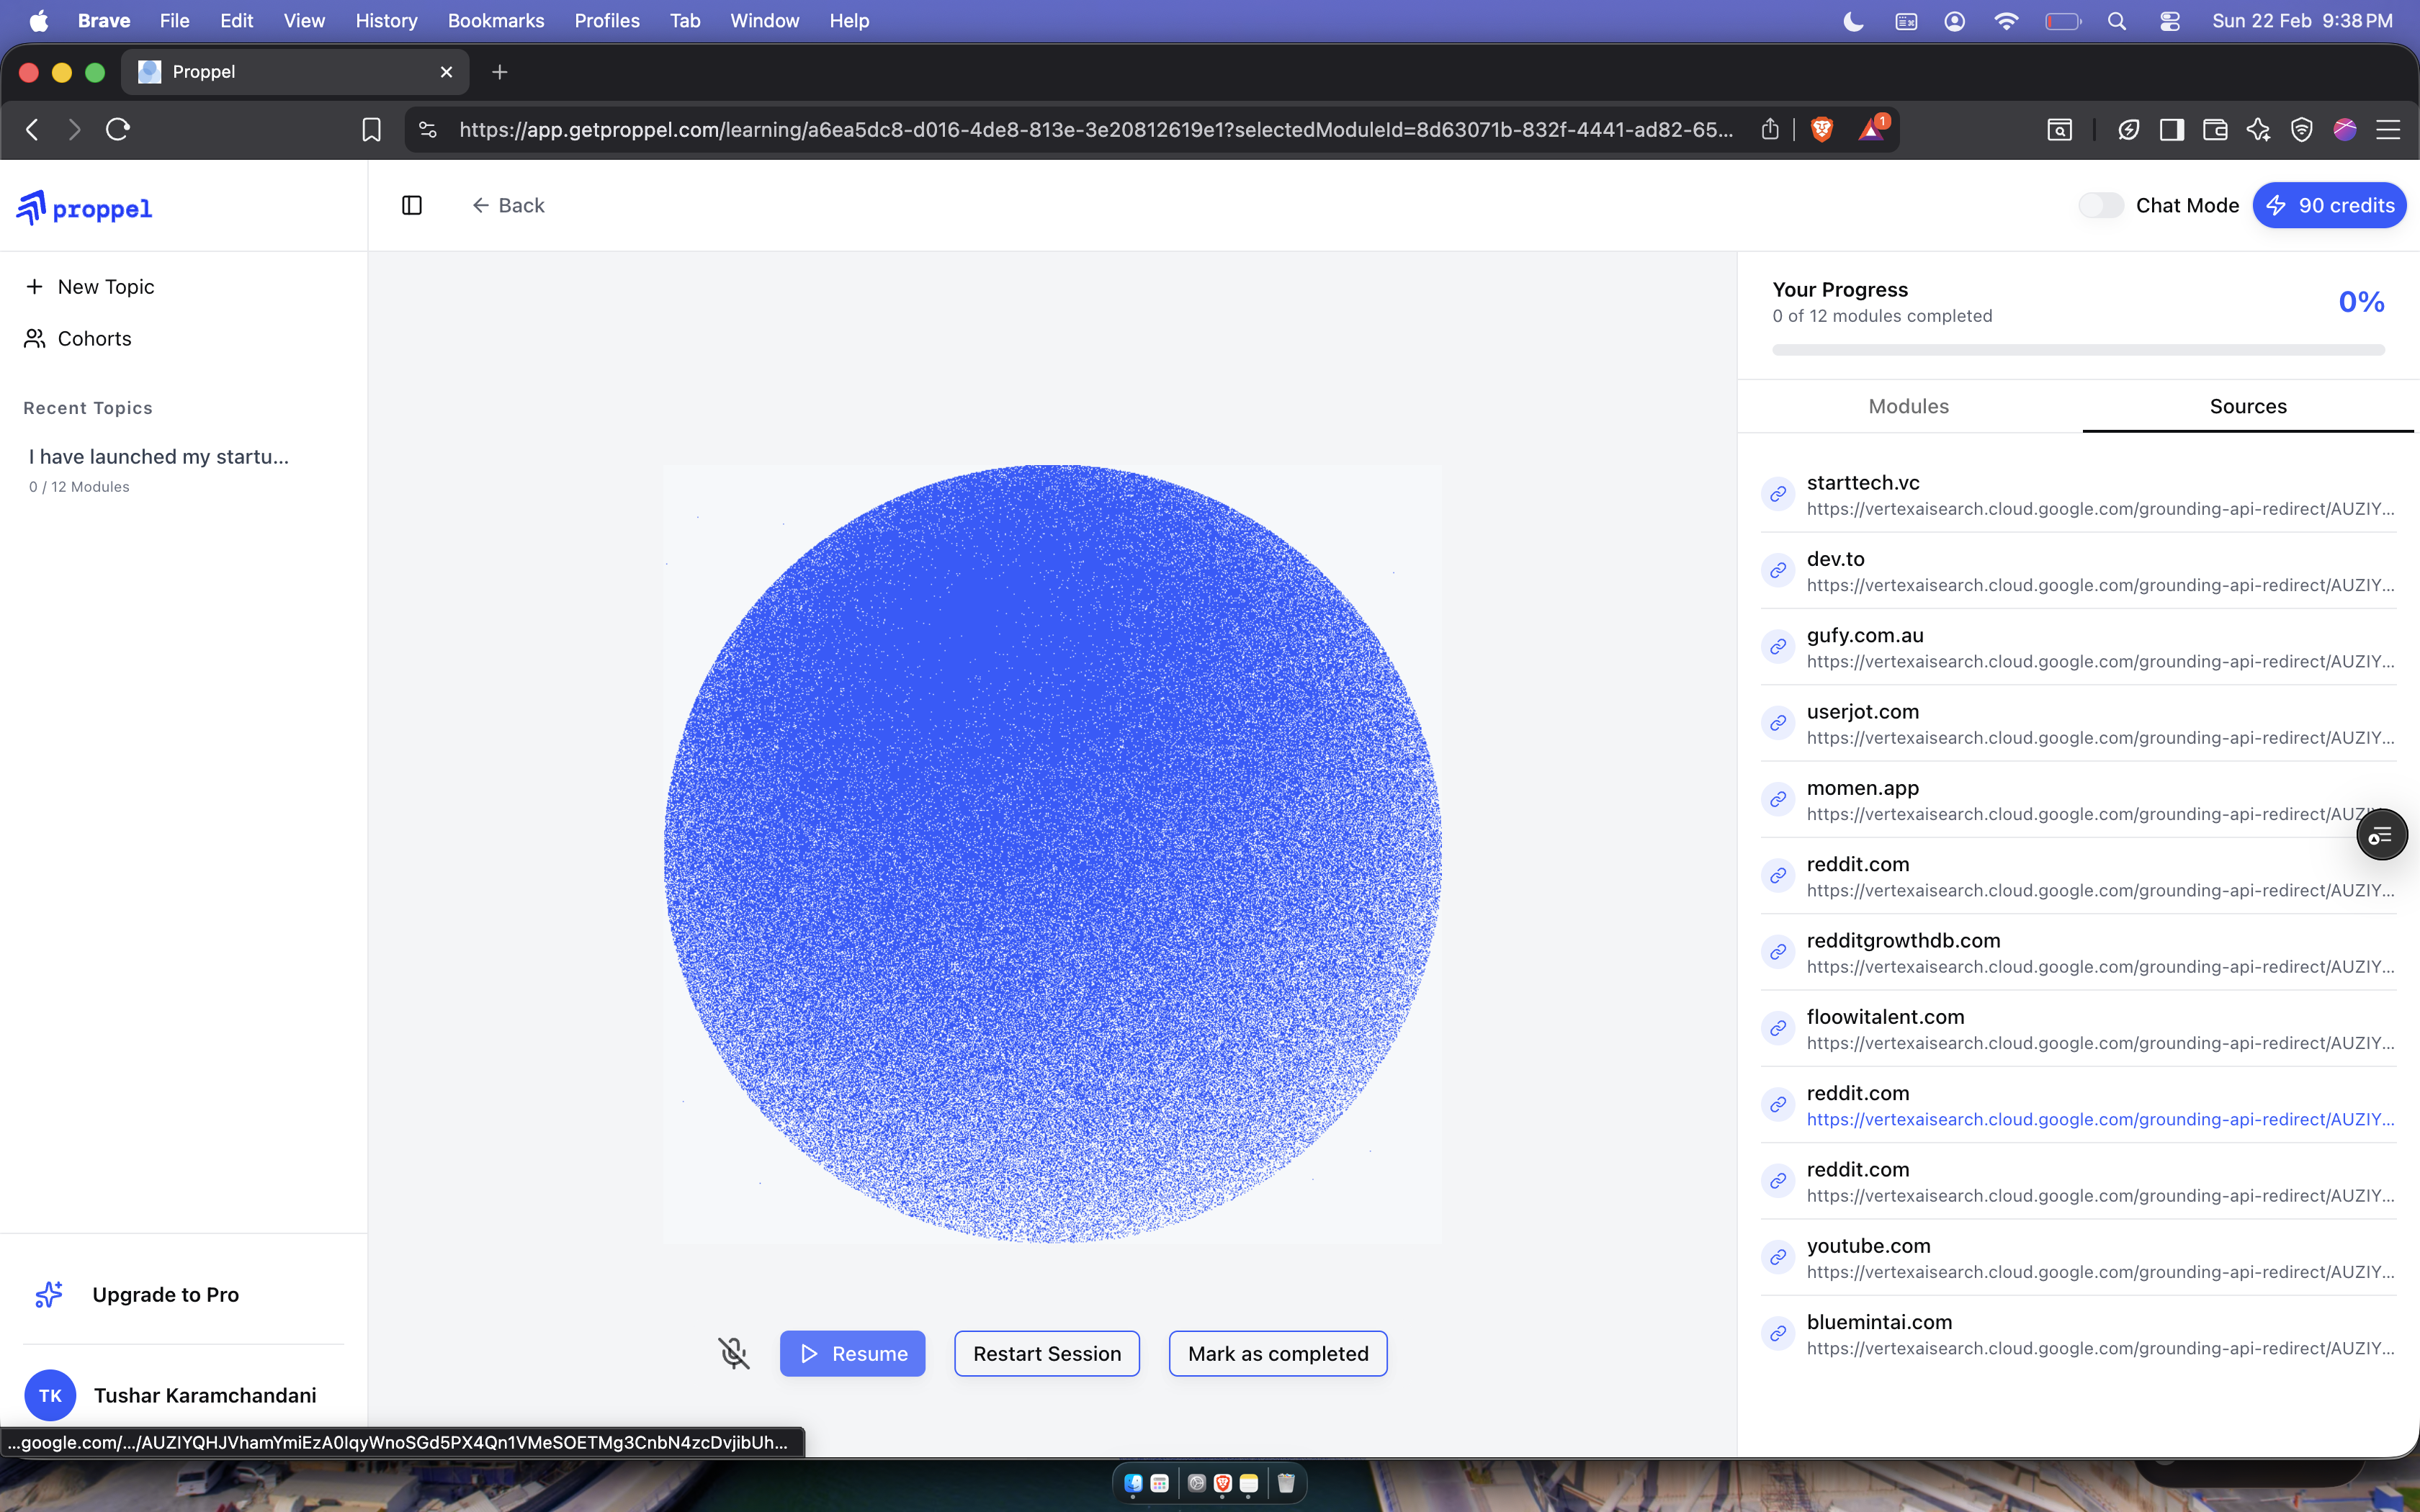Image resolution: width=2420 pixels, height=1512 pixels.
Task: Open the Brave hamburger menu
Action: pyautogui.click(x=2388, y=129)
